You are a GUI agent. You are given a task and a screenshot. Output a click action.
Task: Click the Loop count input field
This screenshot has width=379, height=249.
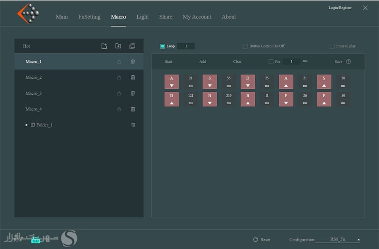click(x=186, y=46)
